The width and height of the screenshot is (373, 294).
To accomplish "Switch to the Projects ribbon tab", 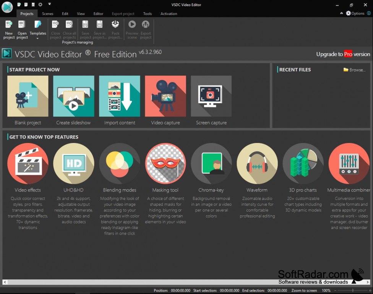I will [x=27, y=14].
